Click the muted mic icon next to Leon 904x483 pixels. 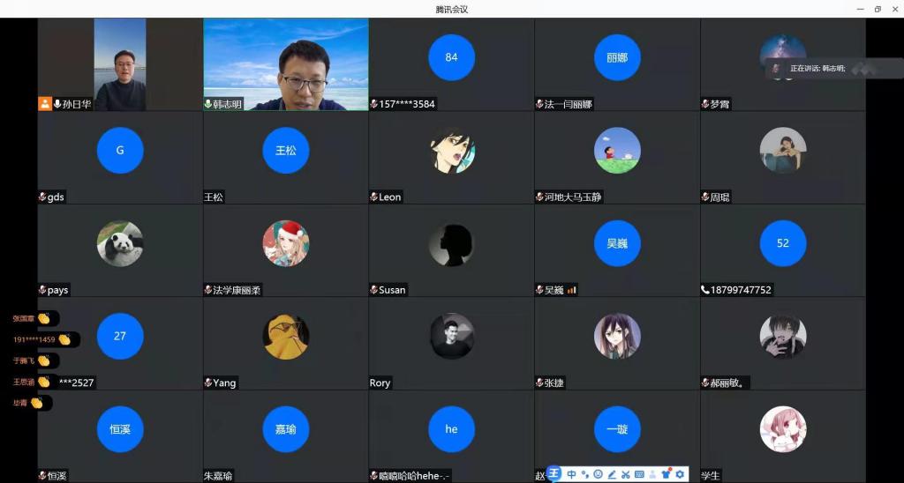[x=374, y=197]
